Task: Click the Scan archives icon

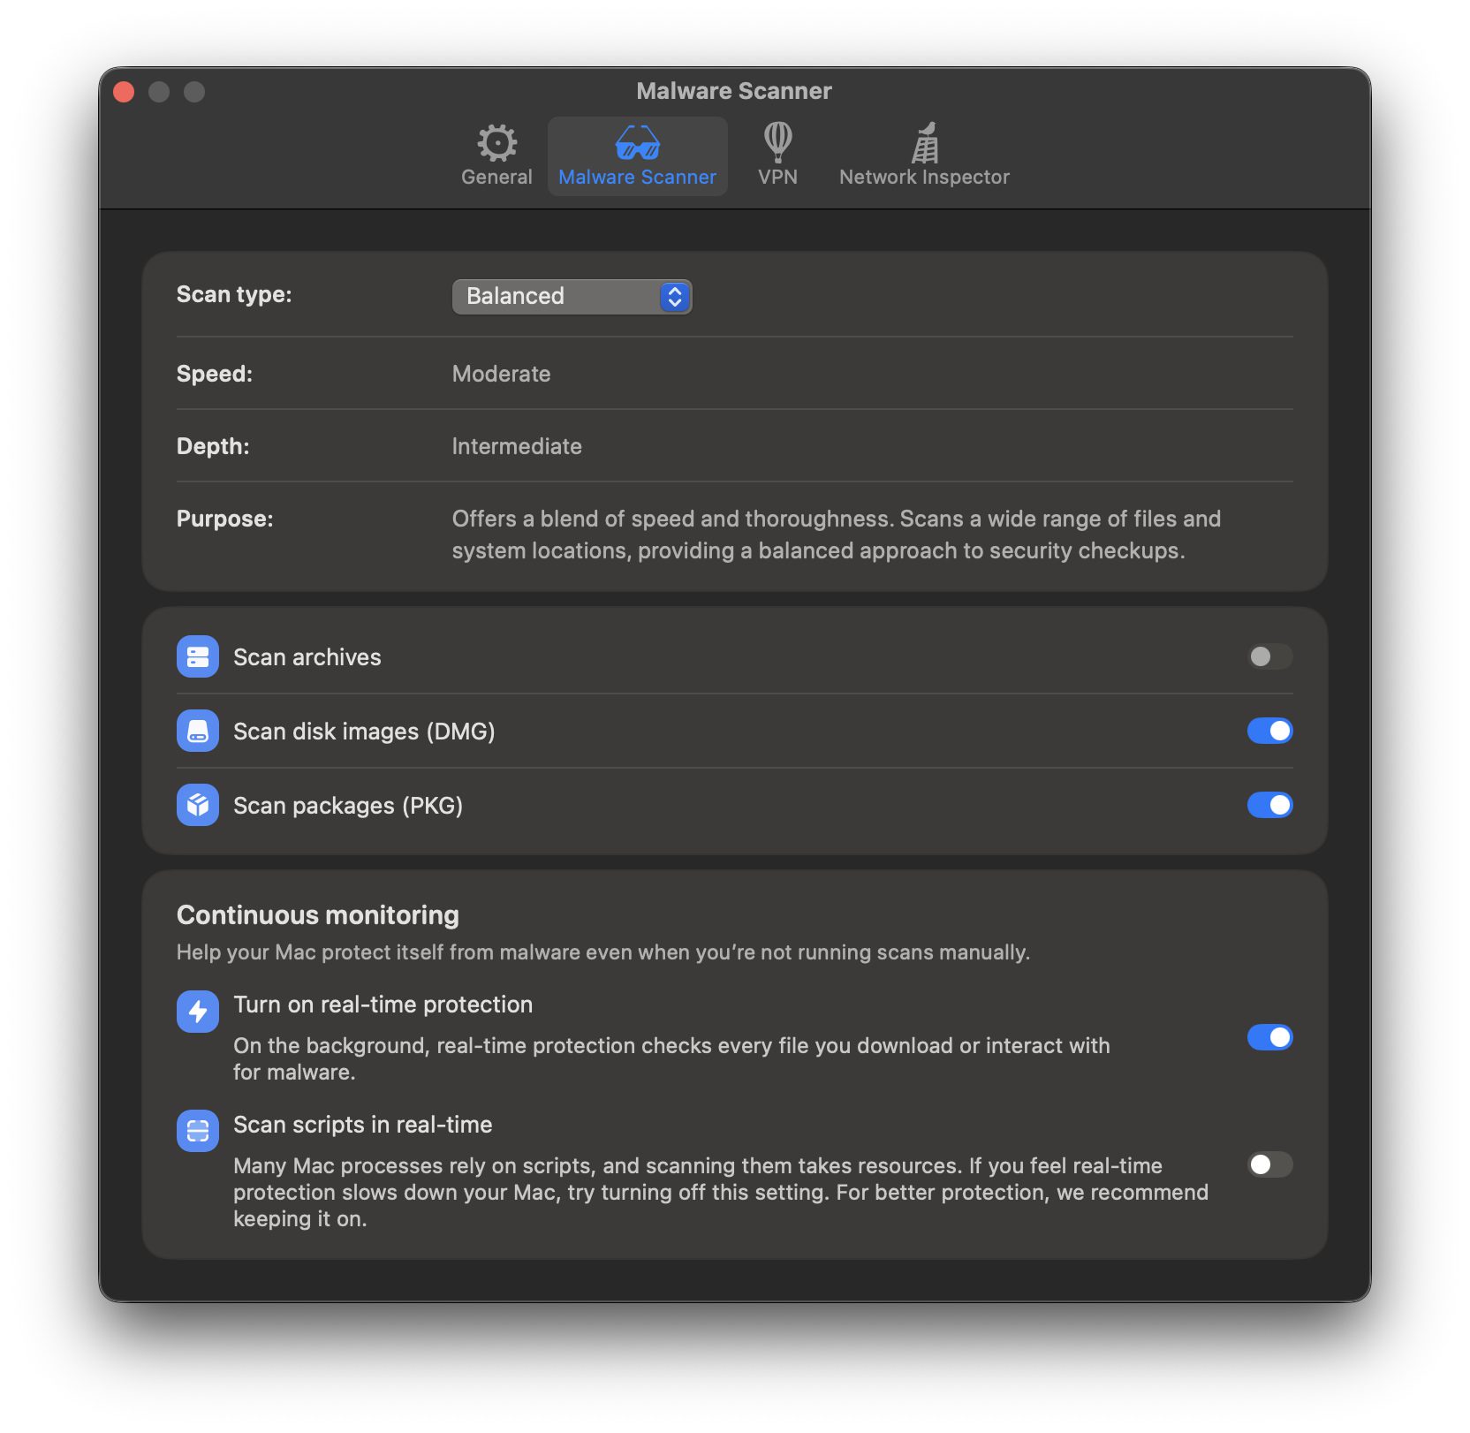Action: click(198, 656)
